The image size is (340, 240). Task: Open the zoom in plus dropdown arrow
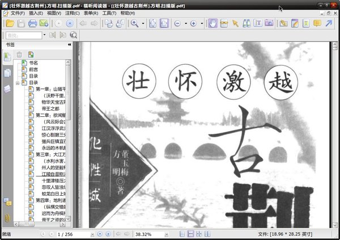[202, 23]
